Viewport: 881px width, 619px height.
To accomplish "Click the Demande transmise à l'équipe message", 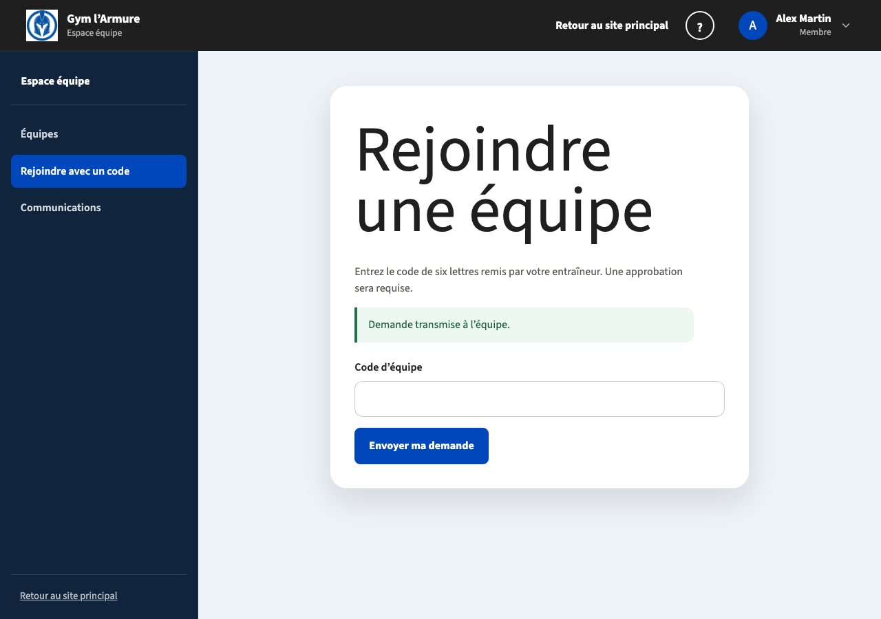I will click(x=524, y=325).
